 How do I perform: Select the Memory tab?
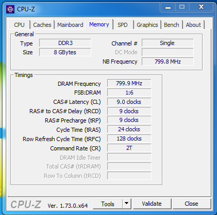99,24
